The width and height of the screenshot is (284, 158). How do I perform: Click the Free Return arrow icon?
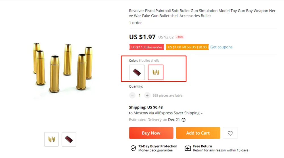coord(188,148)
